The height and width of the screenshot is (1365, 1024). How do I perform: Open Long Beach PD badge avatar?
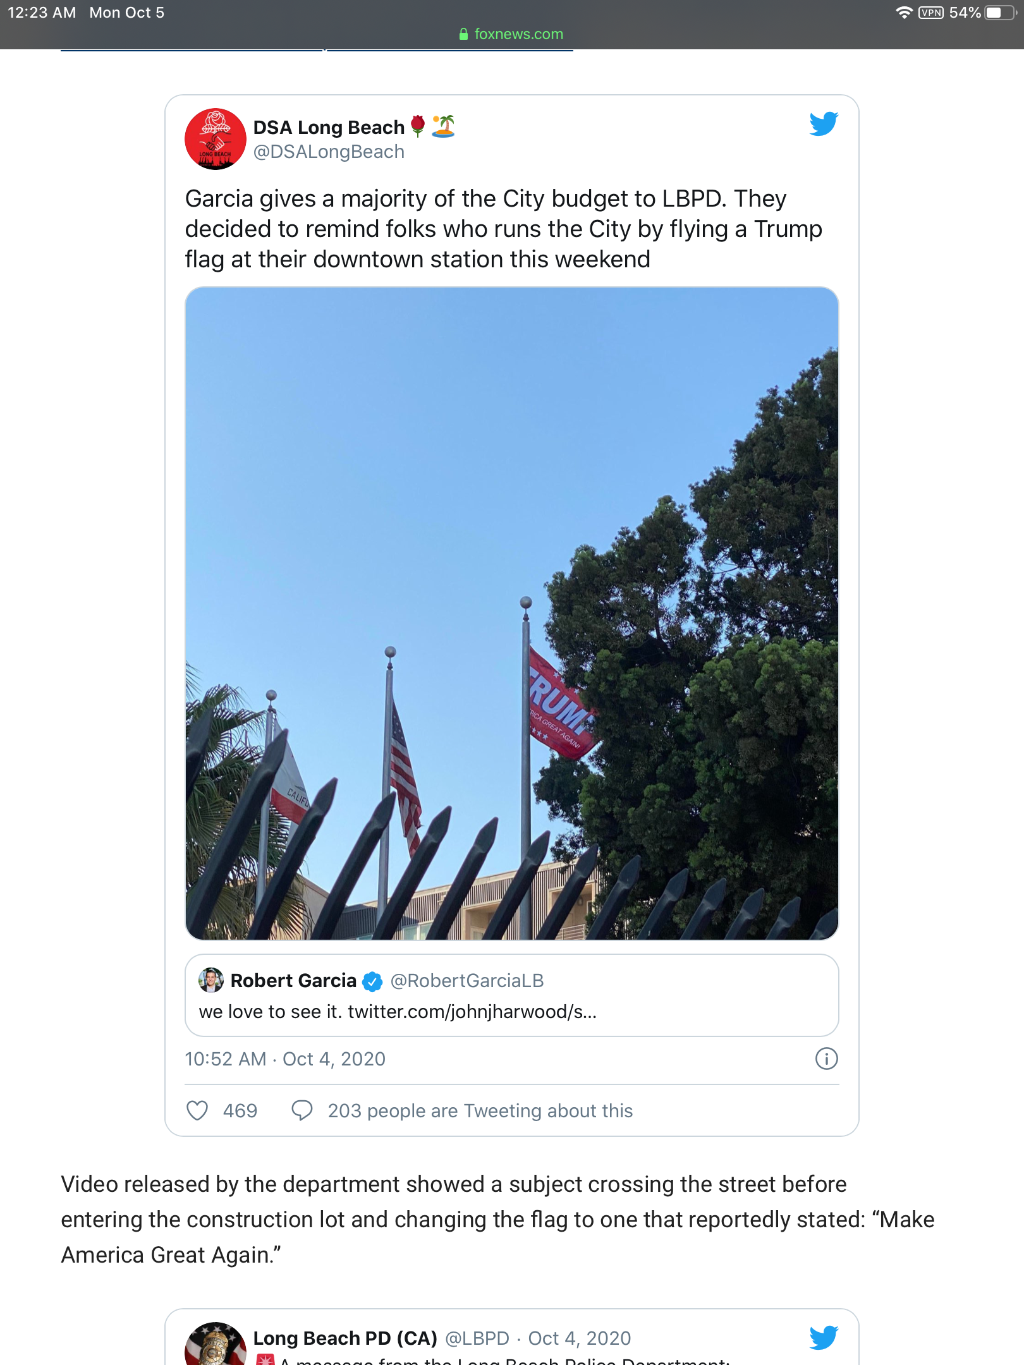(216, 1345)
